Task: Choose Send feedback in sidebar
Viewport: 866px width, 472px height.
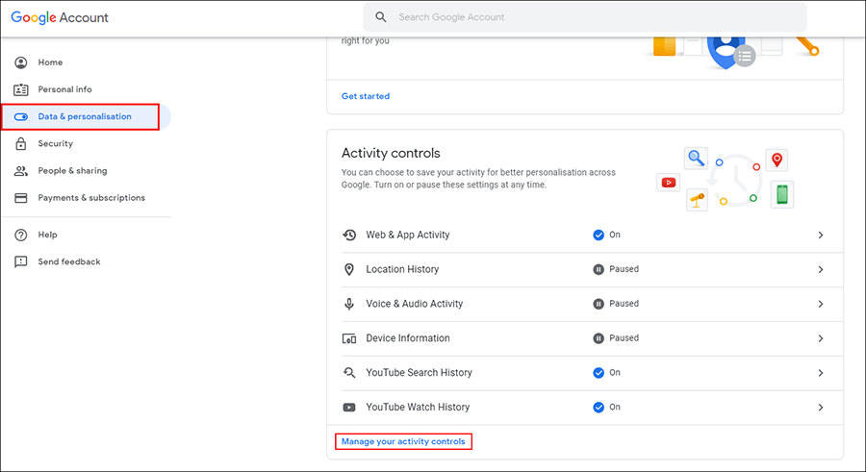Action: coord(69,261)
